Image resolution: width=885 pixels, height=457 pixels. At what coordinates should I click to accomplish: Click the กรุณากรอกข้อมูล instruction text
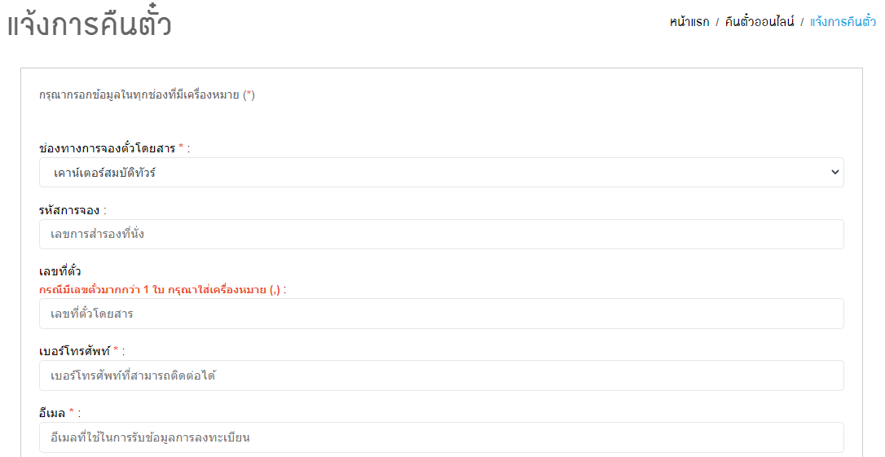(147, 94)
